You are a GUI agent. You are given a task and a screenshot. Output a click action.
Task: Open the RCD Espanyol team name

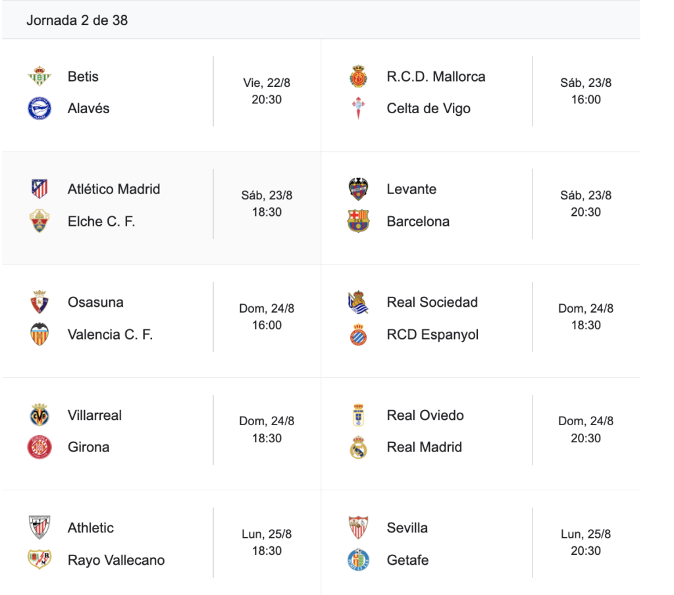[432, 334]
